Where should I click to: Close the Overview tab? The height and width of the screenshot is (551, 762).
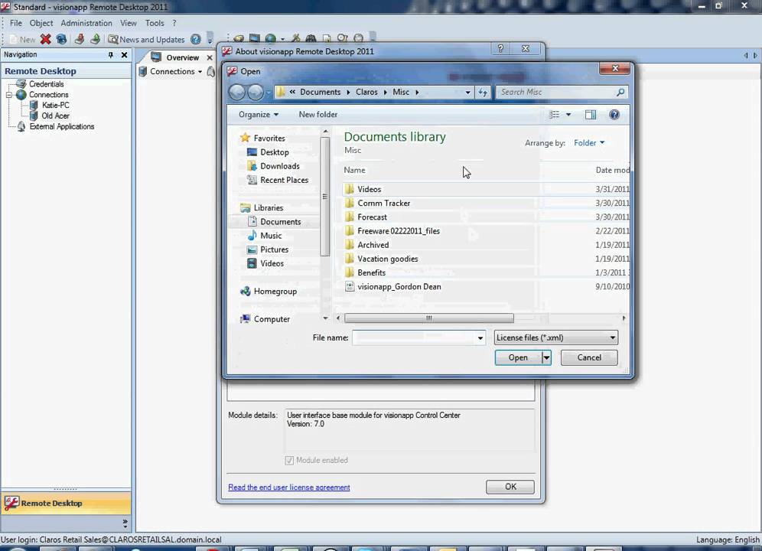click(x=210, y=57)
